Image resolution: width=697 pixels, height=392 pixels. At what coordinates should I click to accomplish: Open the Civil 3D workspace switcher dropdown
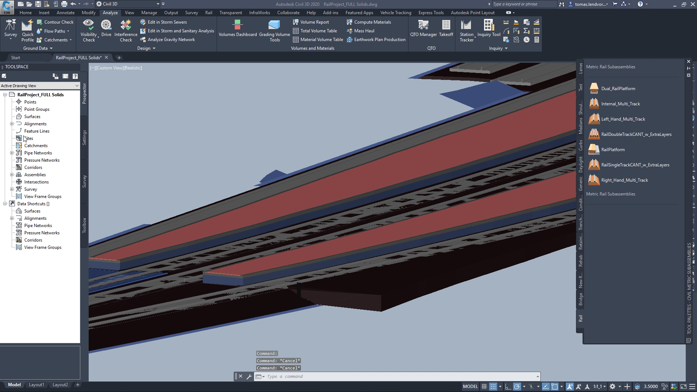(158, 4)
